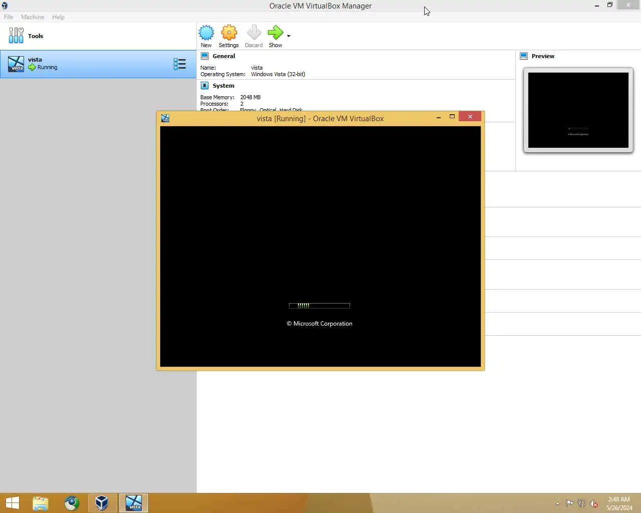Click the VirtualBox Manager title bar icon
The width and height of the screenshot is (641, 513).
click(x=5, y=6)
